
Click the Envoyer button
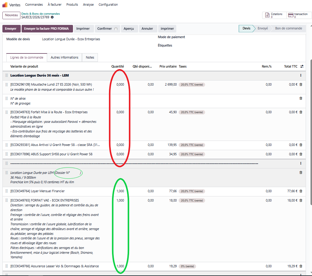click(11, 29)
